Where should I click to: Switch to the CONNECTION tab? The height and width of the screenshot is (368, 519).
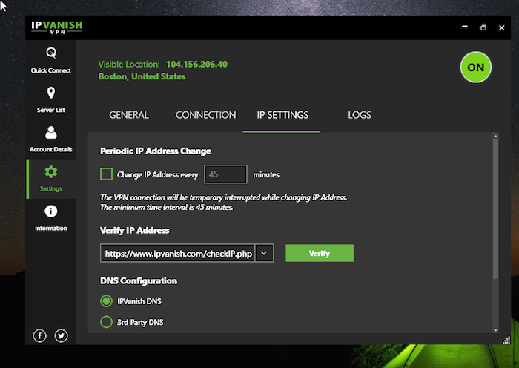[x=205, y=115]
